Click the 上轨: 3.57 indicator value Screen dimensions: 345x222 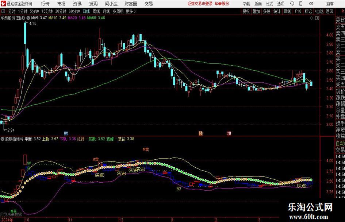[x=50, y=139]
